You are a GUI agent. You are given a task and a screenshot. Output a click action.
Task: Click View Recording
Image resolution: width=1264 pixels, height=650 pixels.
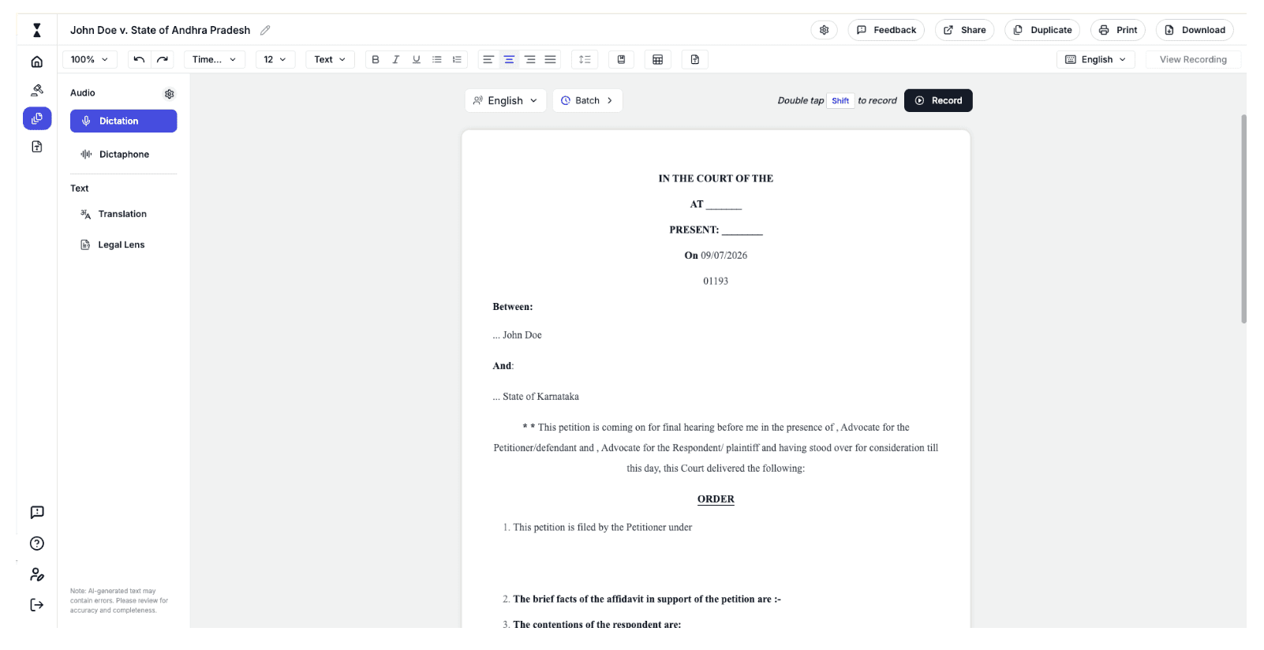point(1193,59)
